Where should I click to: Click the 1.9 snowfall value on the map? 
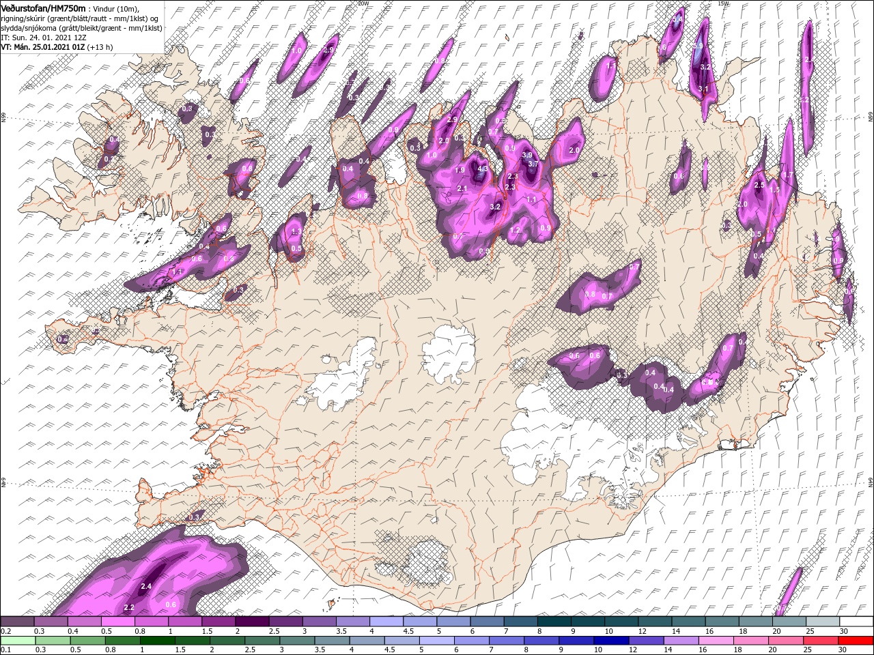tap(460, 171)
